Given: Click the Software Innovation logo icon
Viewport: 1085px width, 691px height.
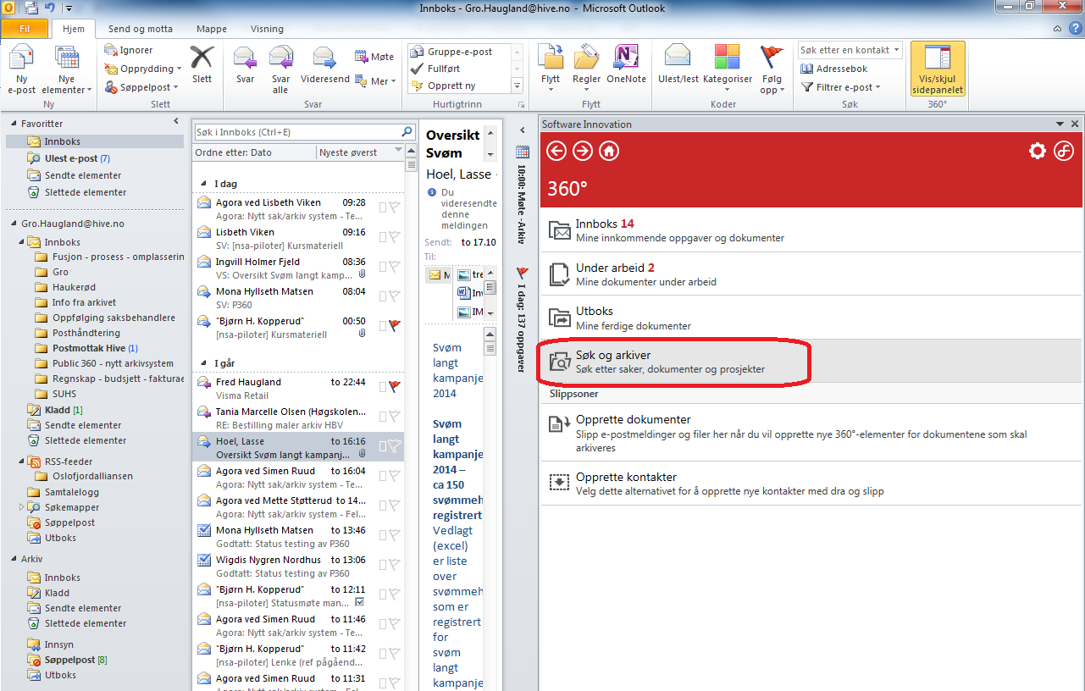Looking at the screenshot, I should pyautogui.click(x=1064, y=152).
